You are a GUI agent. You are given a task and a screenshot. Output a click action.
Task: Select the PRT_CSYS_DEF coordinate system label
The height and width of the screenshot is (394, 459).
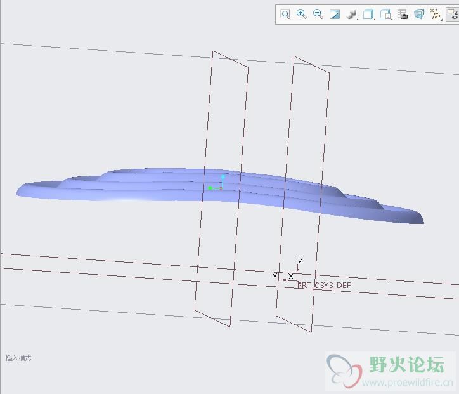click(x=324, y=285)
